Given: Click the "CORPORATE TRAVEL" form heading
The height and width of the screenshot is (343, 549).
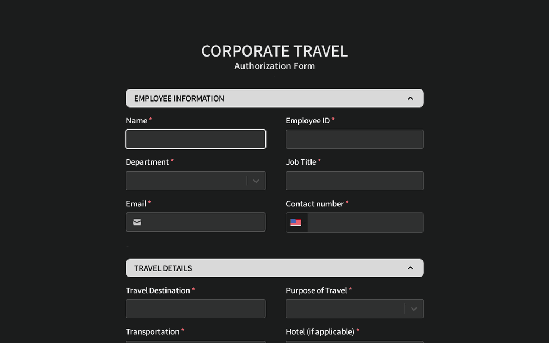Looking at the screenshot, I should pos(274,51).
